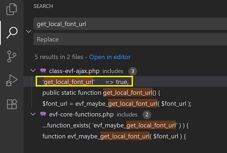Click the PHP icon beside evf-core-functions.php

[43, 114]
